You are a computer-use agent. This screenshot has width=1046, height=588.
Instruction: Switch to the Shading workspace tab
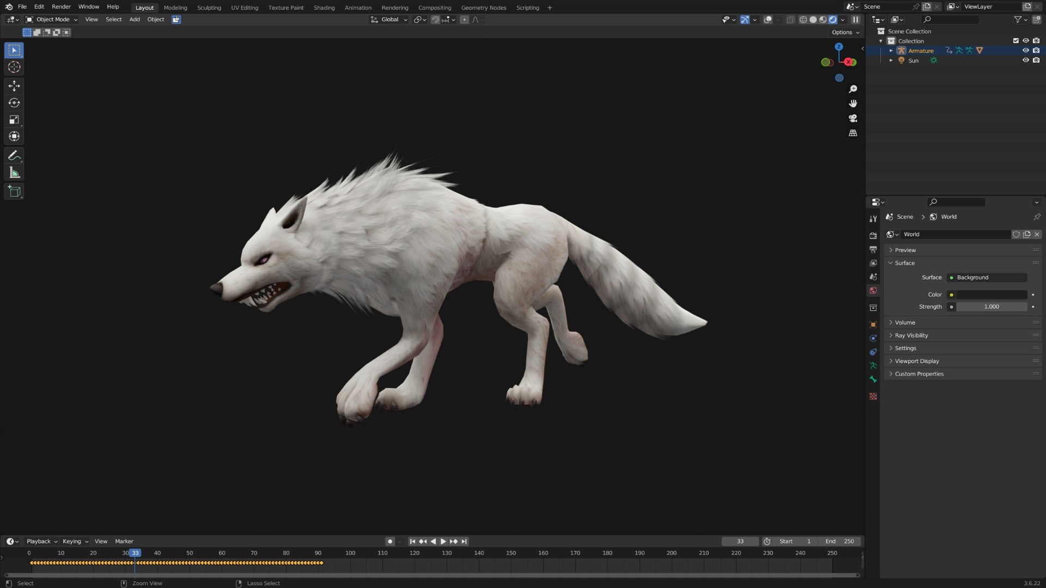coord(324,8)
